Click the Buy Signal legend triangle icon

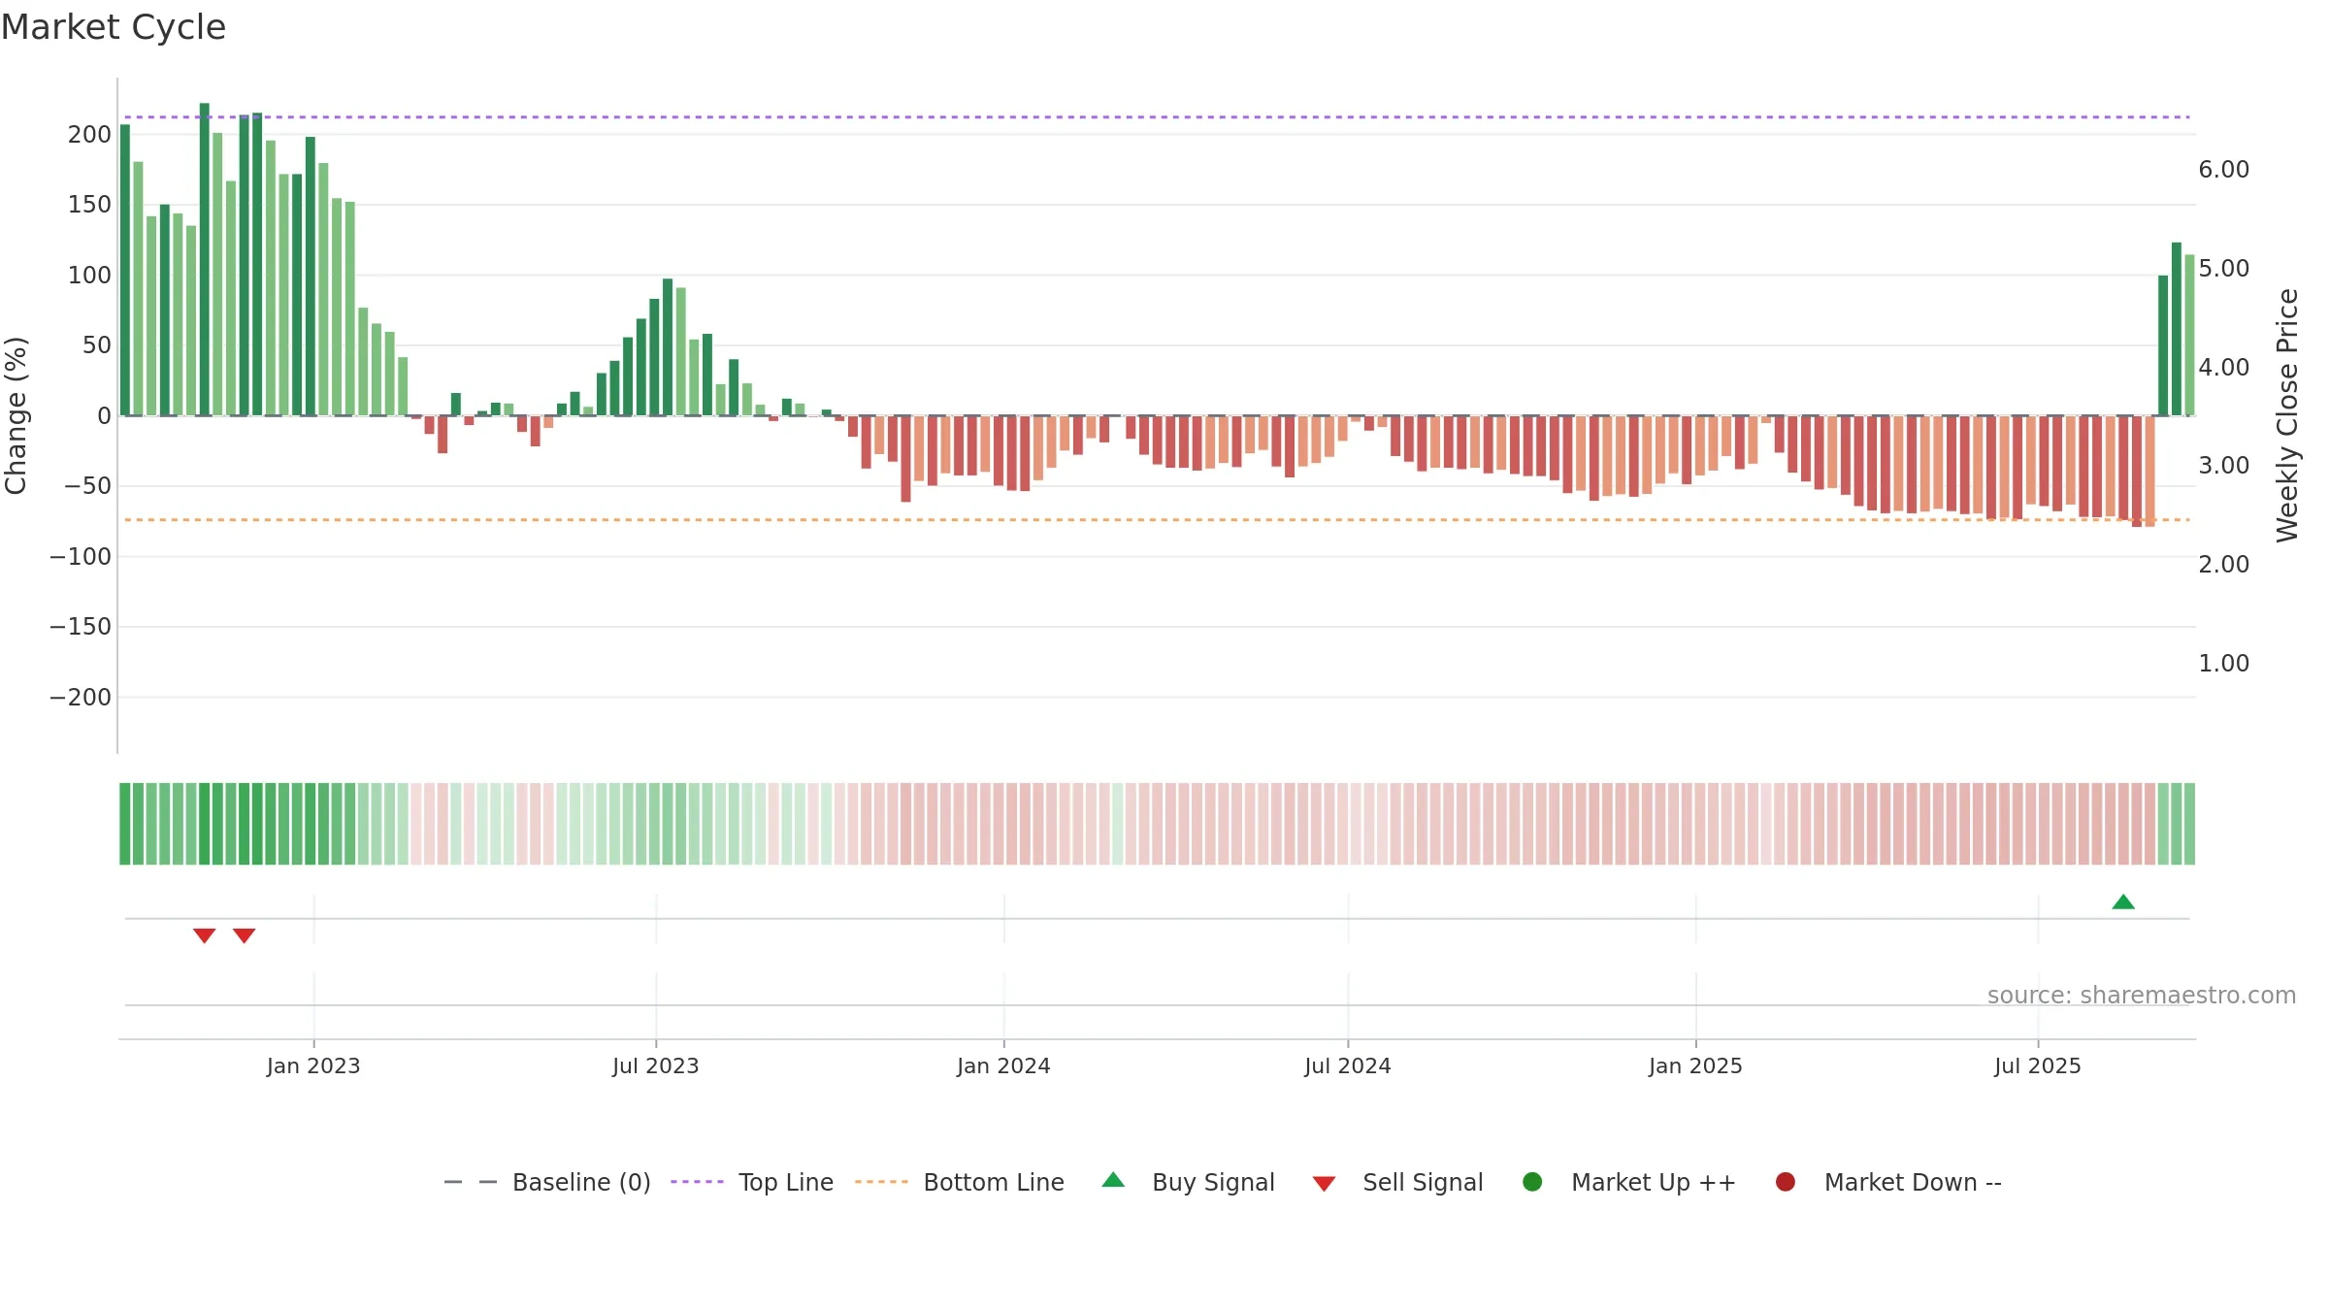1114,1180
